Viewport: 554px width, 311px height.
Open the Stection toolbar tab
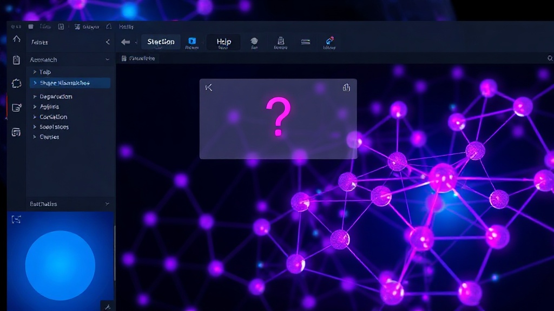161,42
